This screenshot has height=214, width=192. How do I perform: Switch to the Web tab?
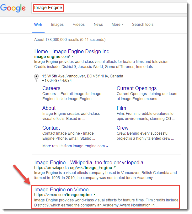(38, 25)
